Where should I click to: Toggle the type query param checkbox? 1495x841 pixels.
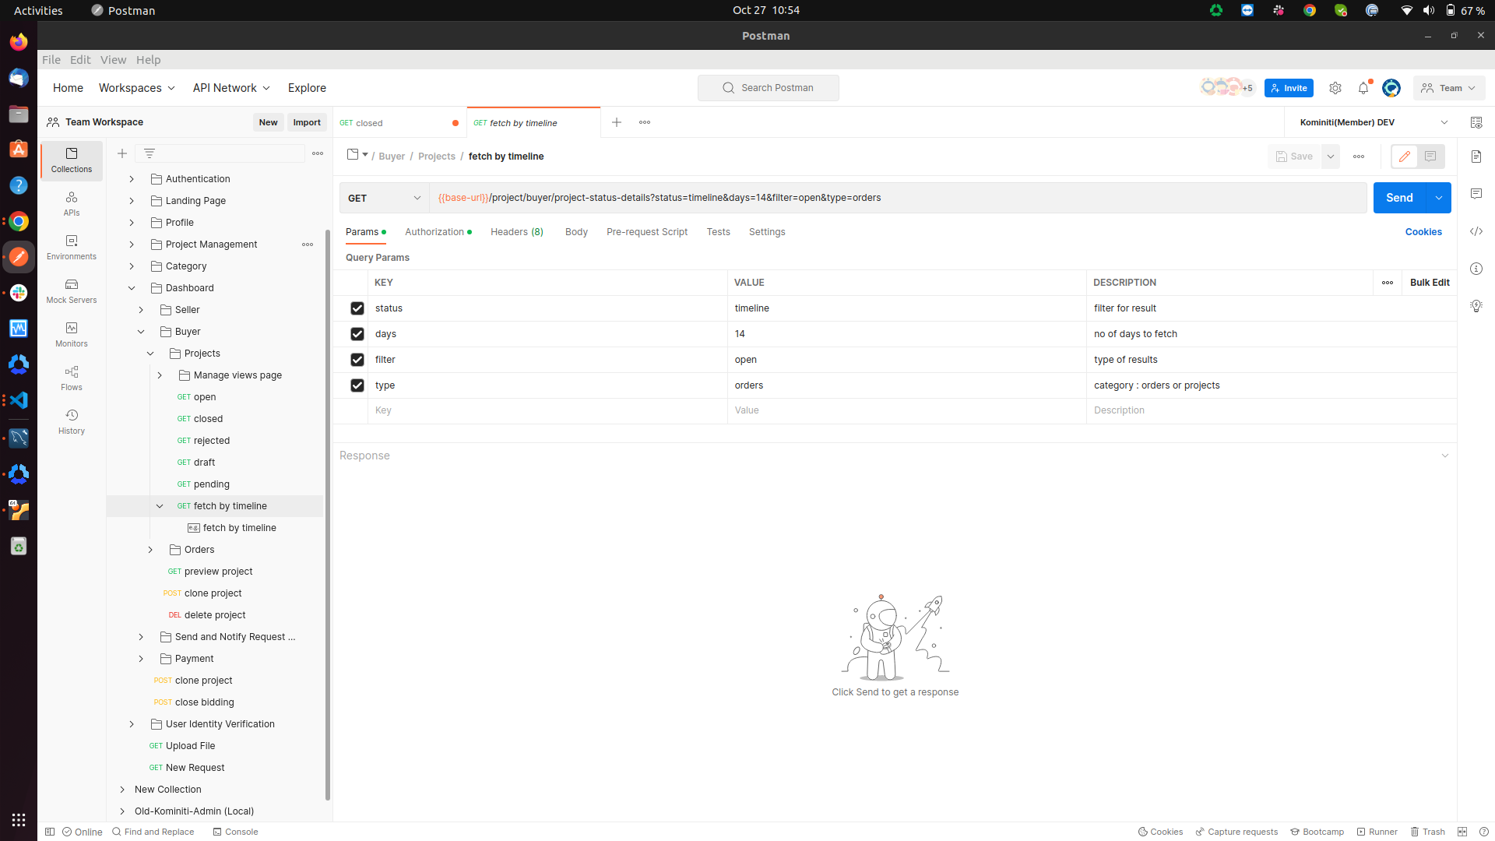[x=357, y=385]
